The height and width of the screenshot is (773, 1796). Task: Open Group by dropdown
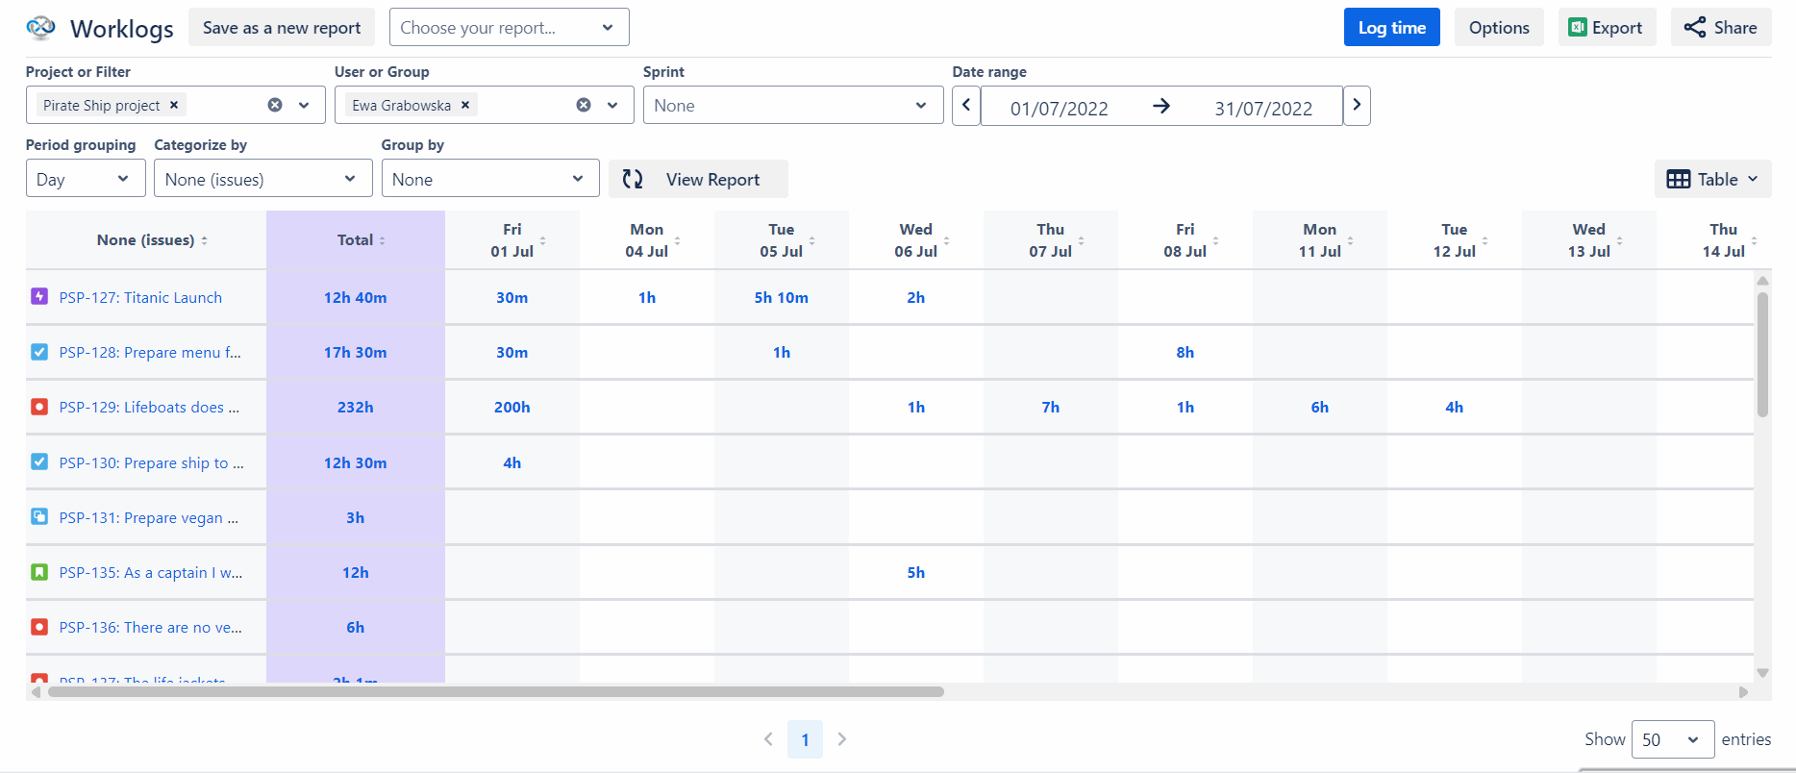point(490,179)
